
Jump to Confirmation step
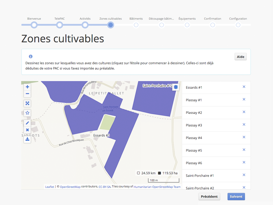click(213, 25)
